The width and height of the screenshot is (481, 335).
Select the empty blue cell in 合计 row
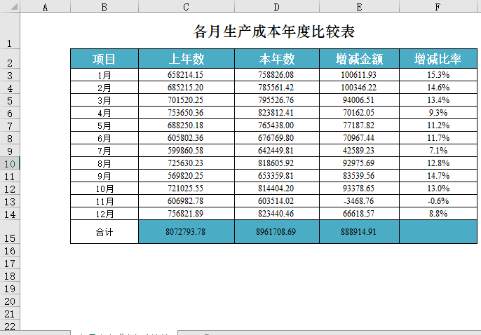[438, 232]
